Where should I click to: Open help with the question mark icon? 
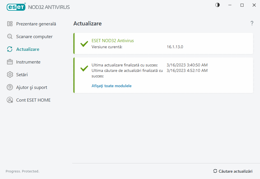[252, 23]
